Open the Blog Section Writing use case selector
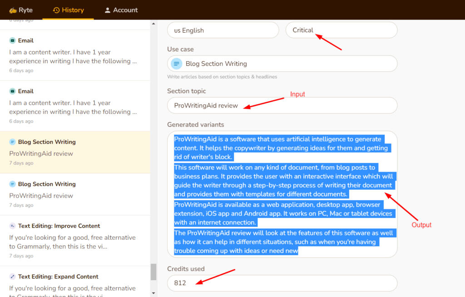This screenshot has height=297, width=465. pos(282,64)
